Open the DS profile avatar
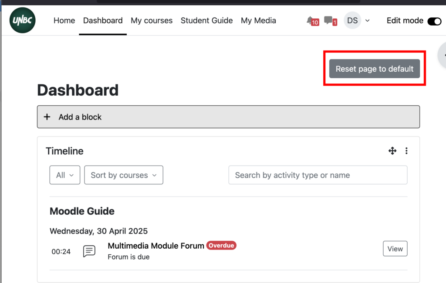 [x=352, y=20]
